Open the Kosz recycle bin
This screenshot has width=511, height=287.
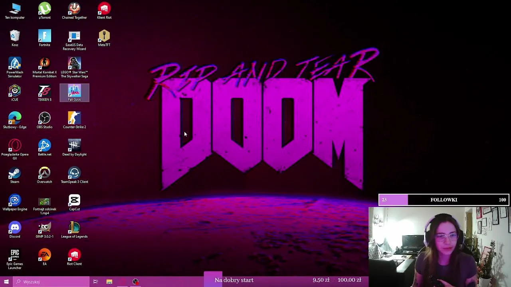(15, 38)
